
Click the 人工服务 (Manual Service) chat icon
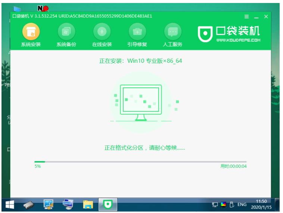[172, 35]
